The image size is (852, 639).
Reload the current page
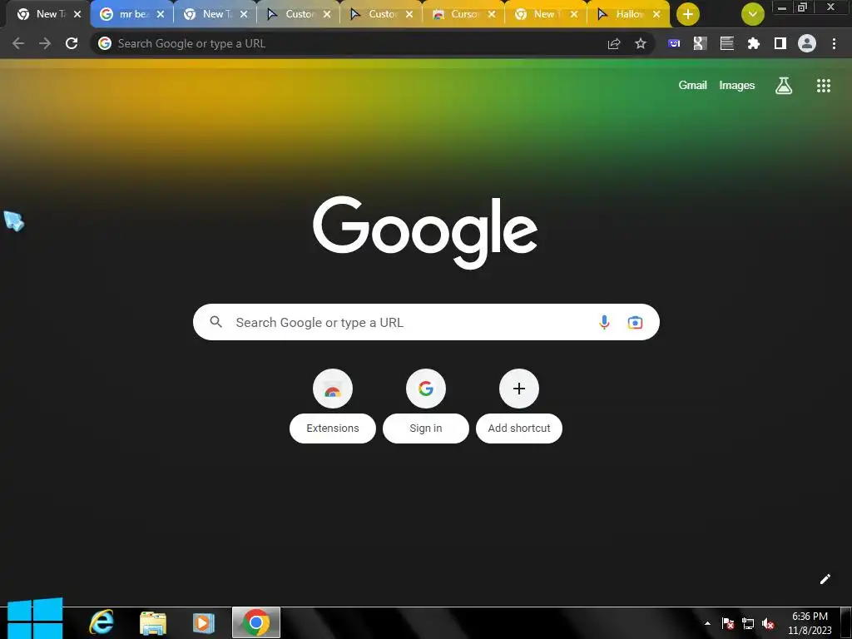[x=72, y=43]
